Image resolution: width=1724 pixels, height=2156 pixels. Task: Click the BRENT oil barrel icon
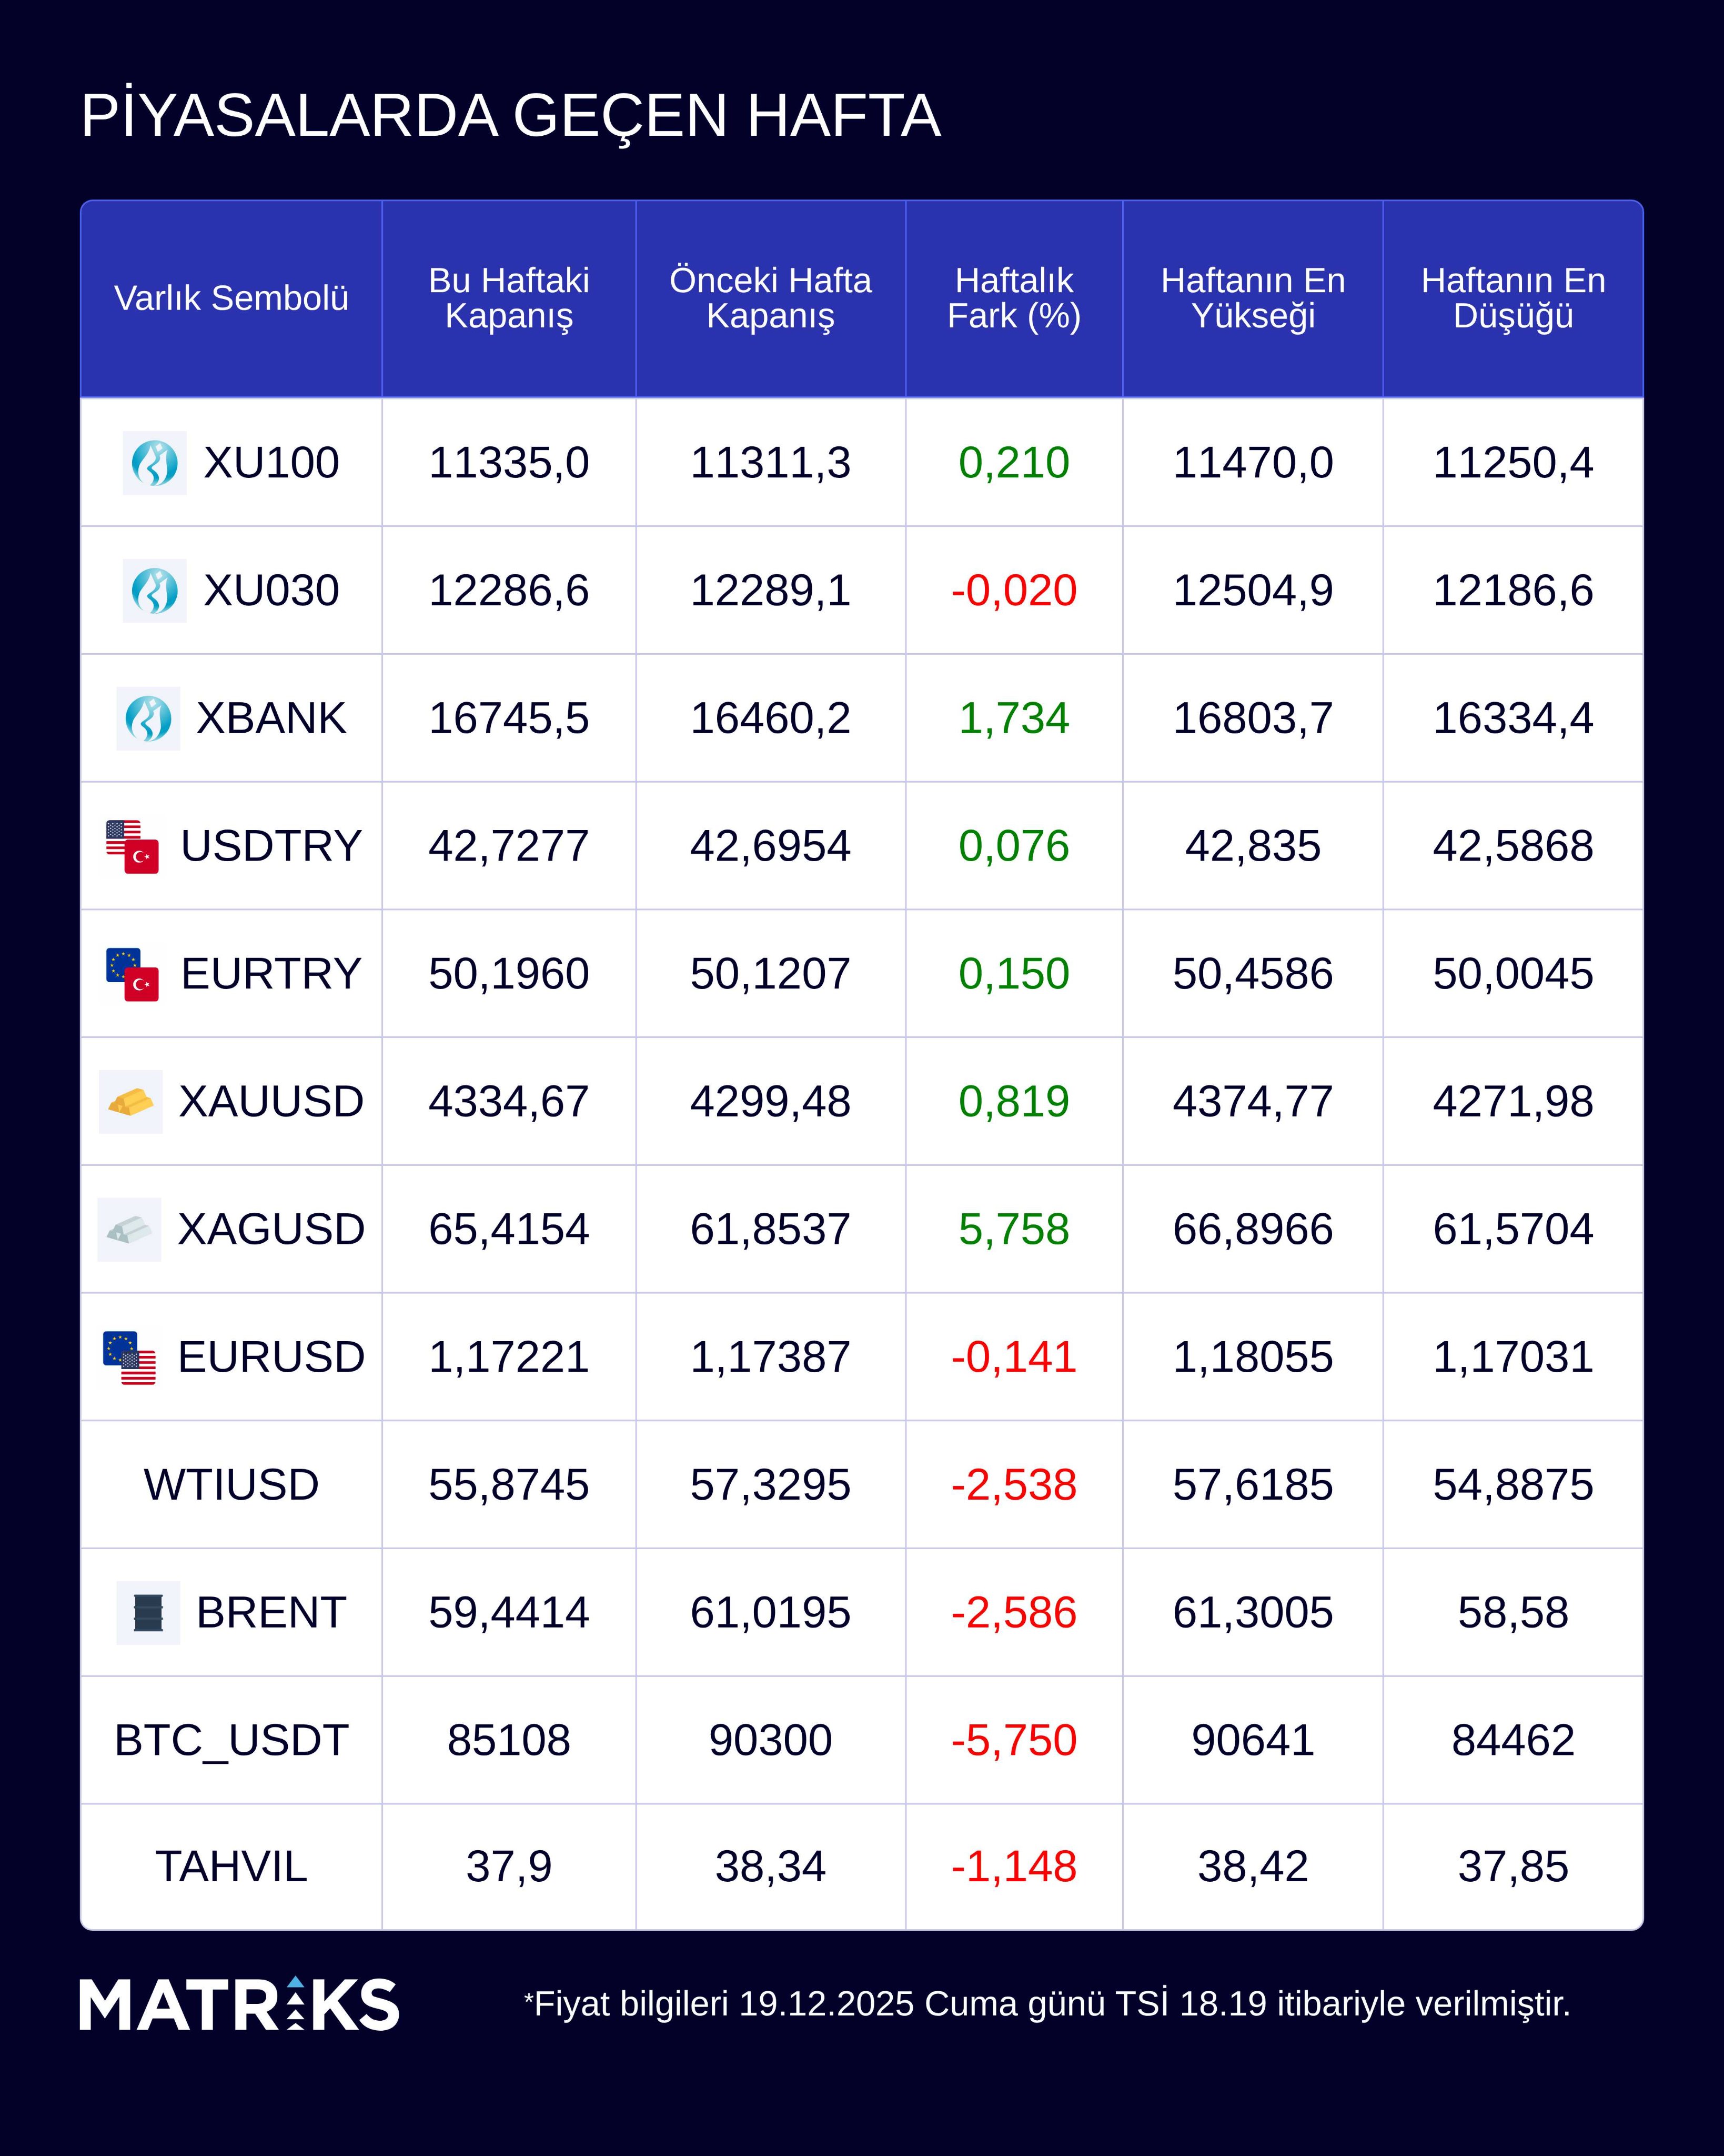[148, 1613]
